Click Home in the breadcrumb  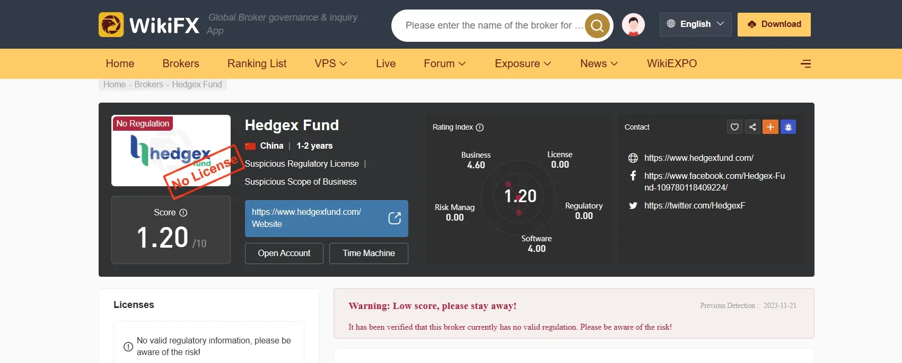pos(115,85)
